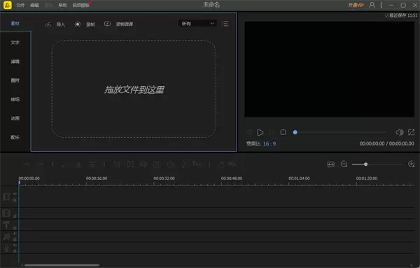This screenshot has width=420, height=268.
Task: Expand the 所有 media filter dropdown
Action: click(x=197, y=24)
